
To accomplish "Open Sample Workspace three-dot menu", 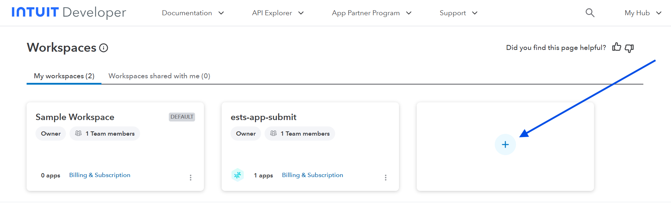I will pos(190,177).
